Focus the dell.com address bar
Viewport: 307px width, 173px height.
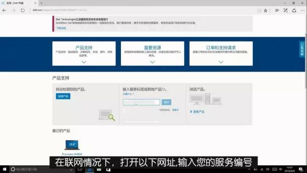143,10
